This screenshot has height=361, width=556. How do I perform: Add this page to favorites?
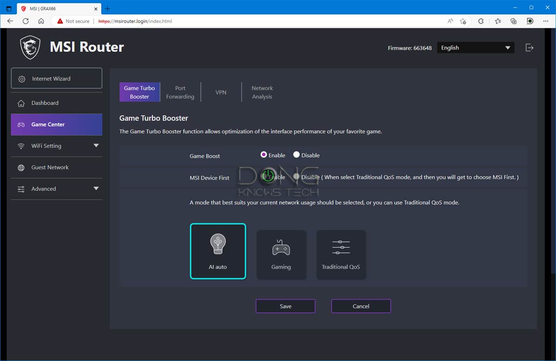(463, 21)
